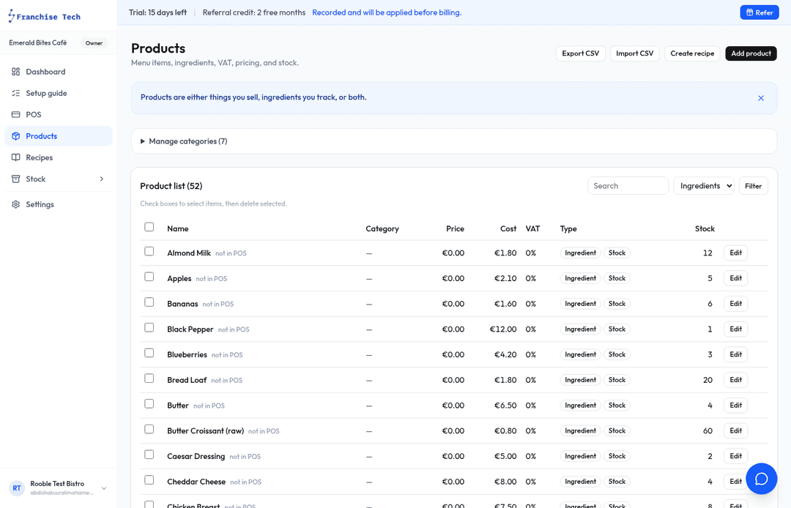Click the Franchise Tech logo
This screenshot has height=508, width=791.
[x=45, y=17]
